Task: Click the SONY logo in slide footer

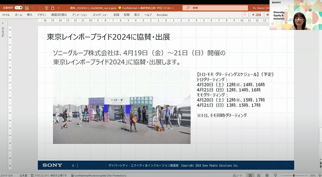Action: click(52, 165)
